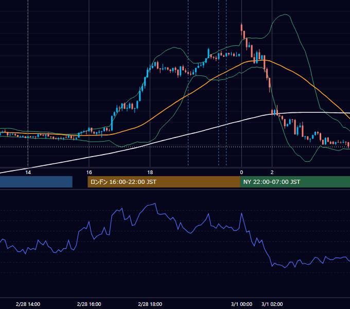350x309 pixels.
Task: Click the '0' time axis label
Action: 241,173
